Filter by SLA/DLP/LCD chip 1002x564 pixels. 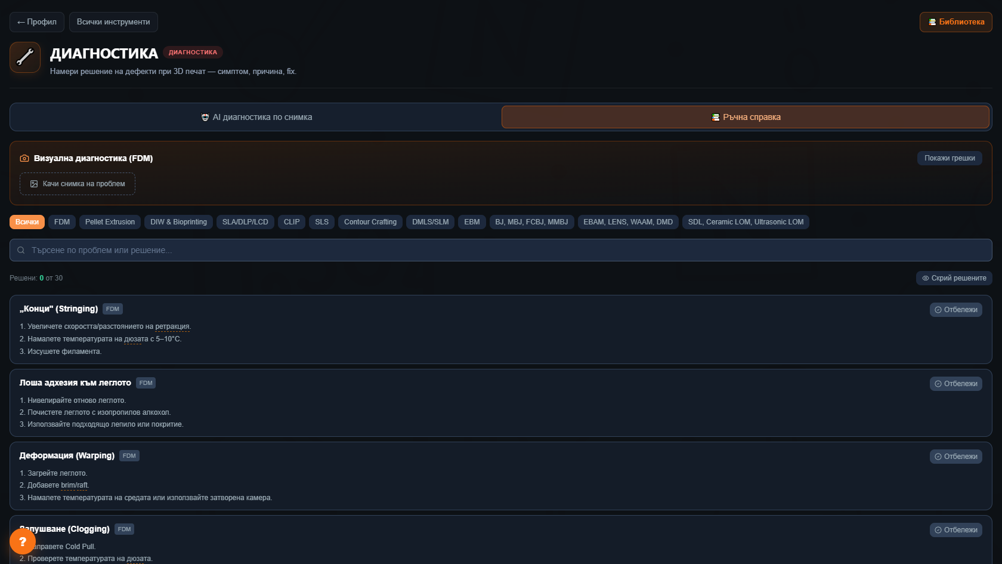(245, 222)
